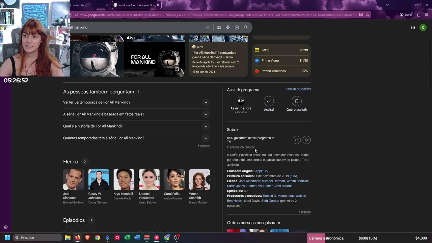432x243 pixels.
Task: Open EDITAR SERVIÇOS link
Action: coord(298,89)
